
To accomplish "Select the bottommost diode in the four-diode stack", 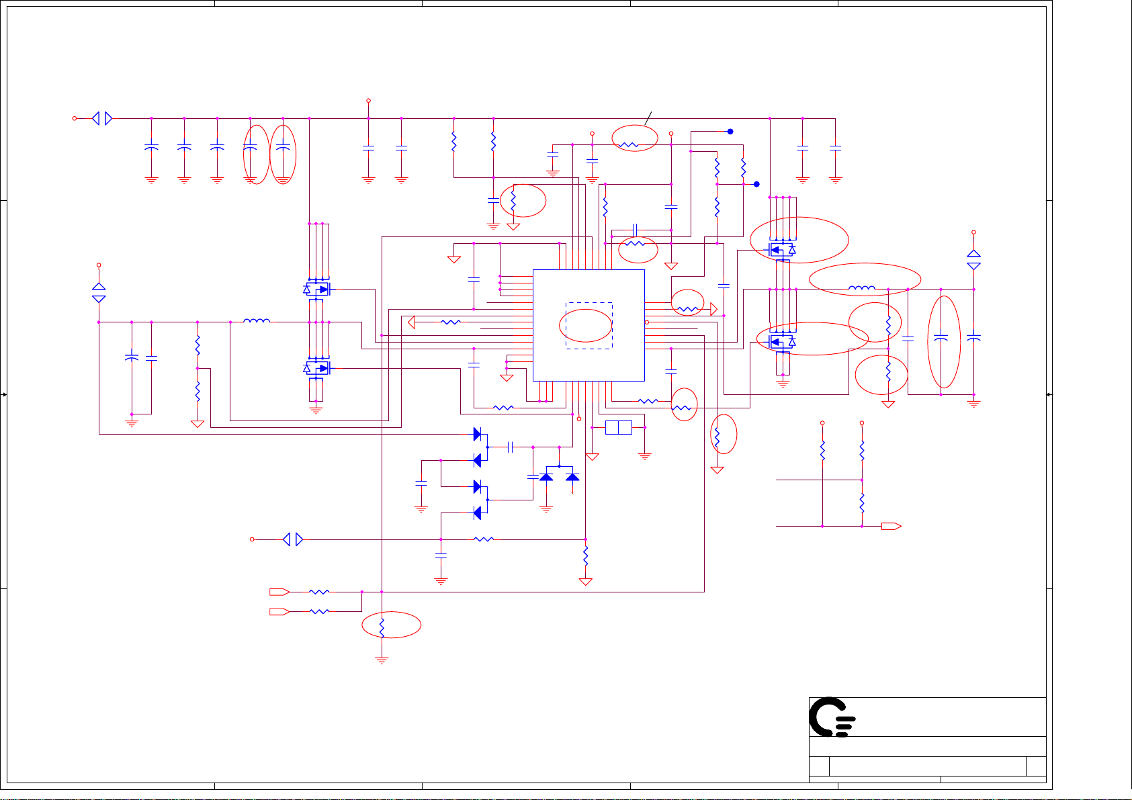I will pyautogui.click(x=478, y=513).
